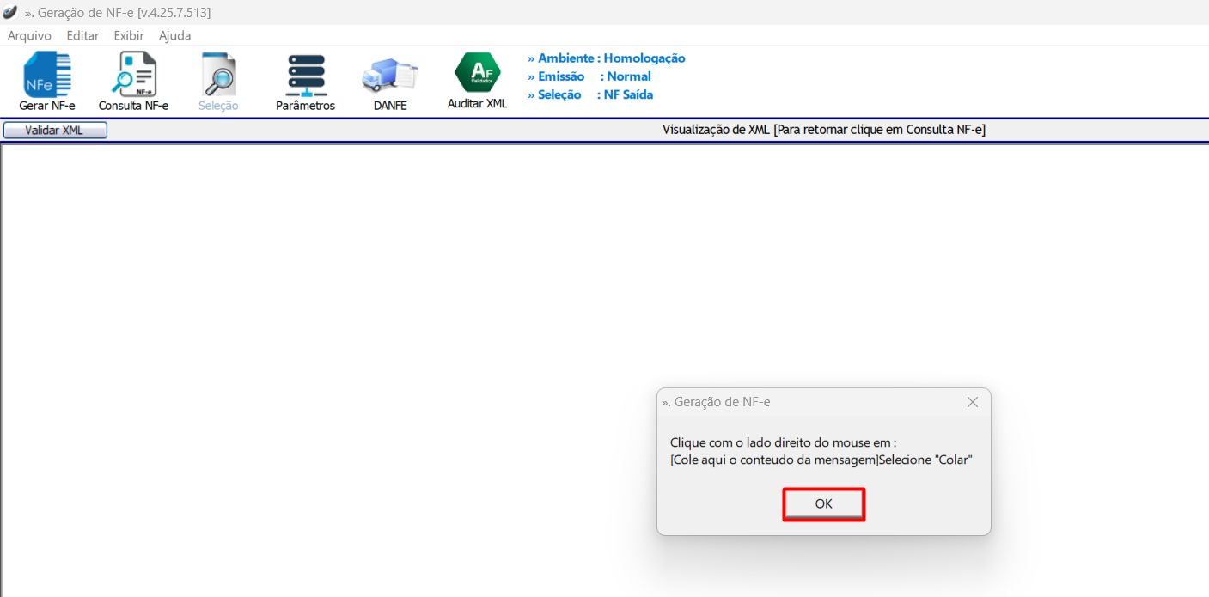Click the Ambiente: Homologação status text

click(x=606, y=58)
